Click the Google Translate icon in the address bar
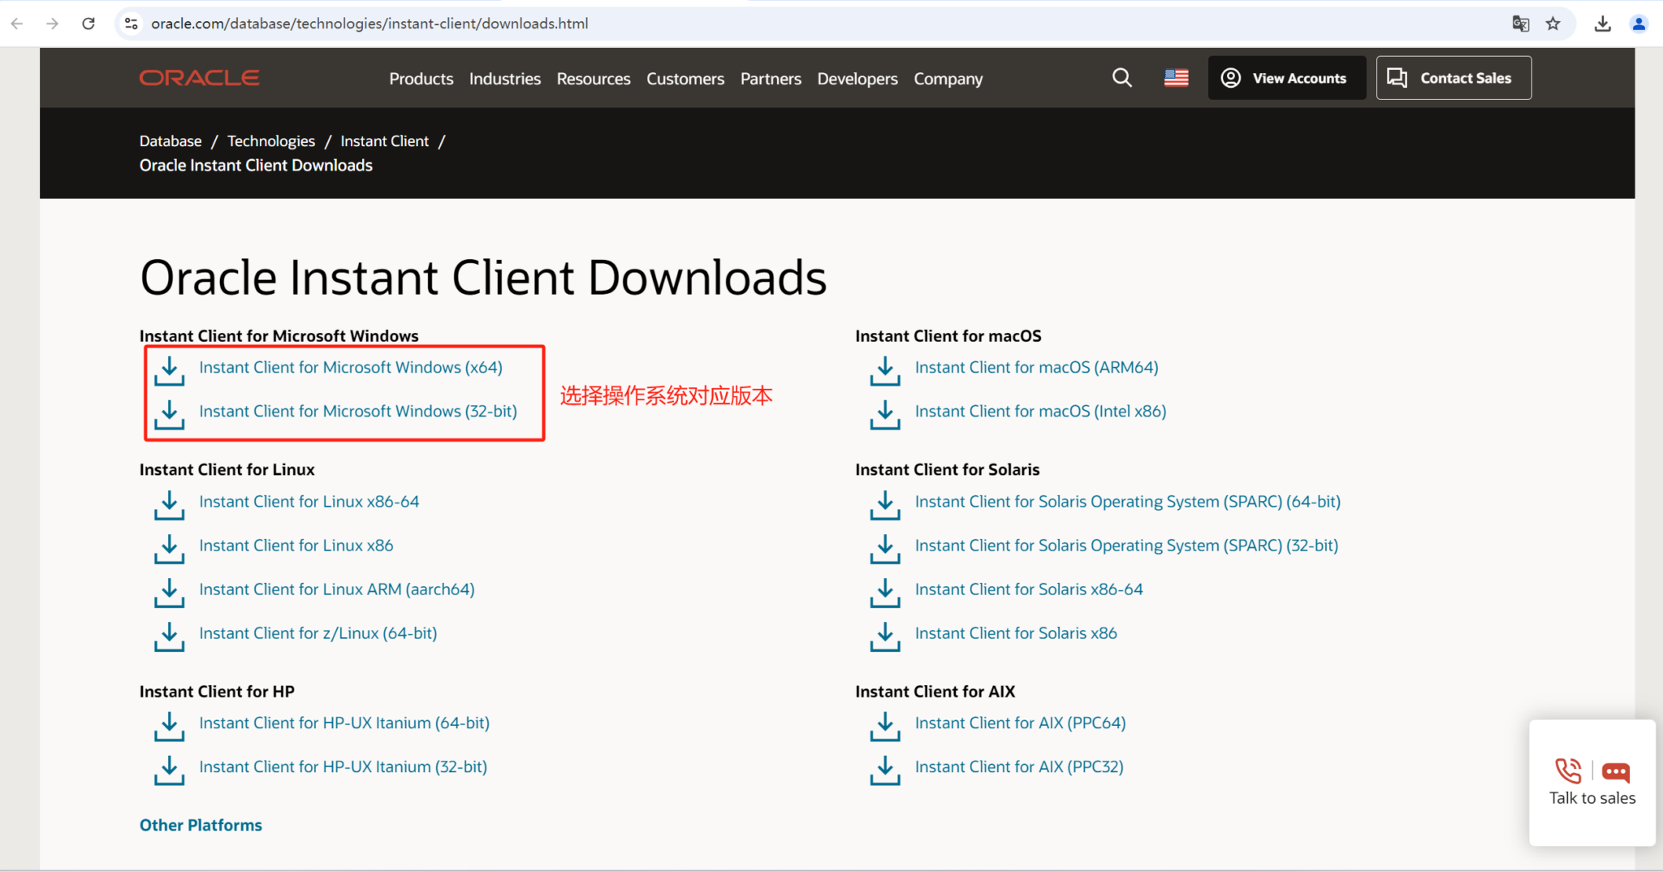1663x872 pixels. coord(1521,24)
